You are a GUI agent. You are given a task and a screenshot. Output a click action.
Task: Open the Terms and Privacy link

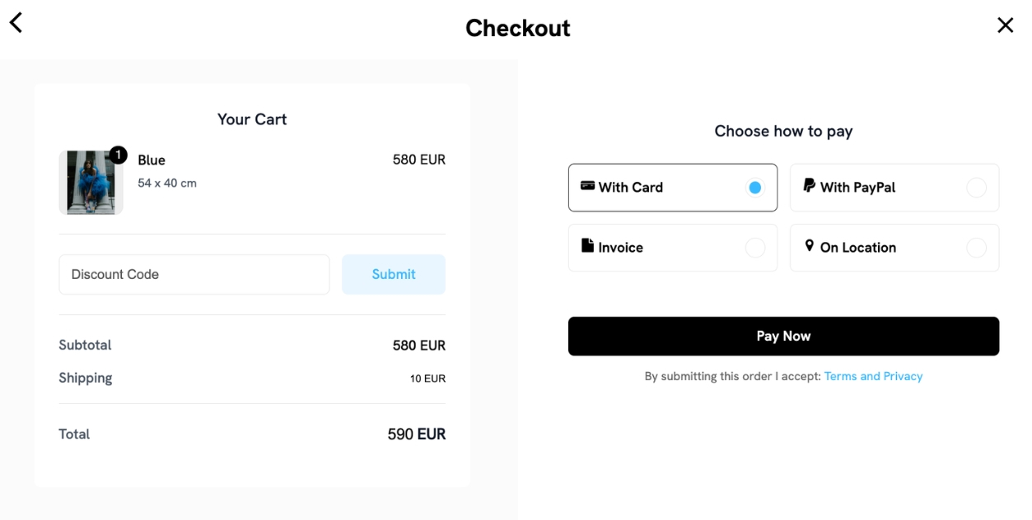[x=873, y=376]
